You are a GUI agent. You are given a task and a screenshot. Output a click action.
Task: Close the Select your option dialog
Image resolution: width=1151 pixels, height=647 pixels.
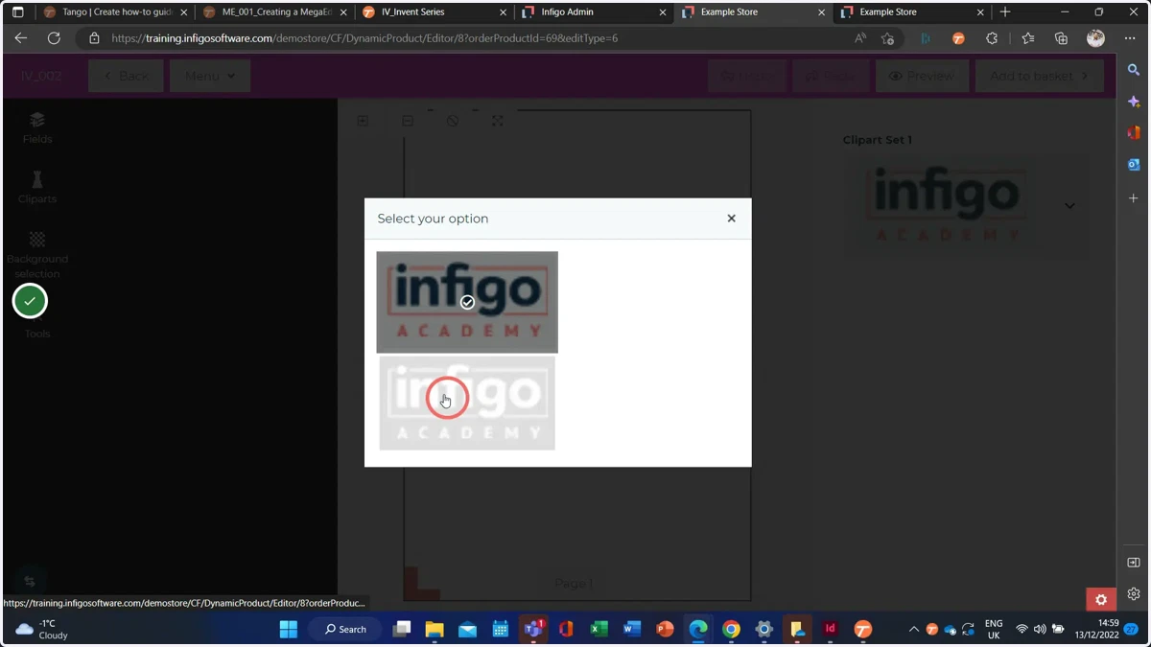coord(731,219)
